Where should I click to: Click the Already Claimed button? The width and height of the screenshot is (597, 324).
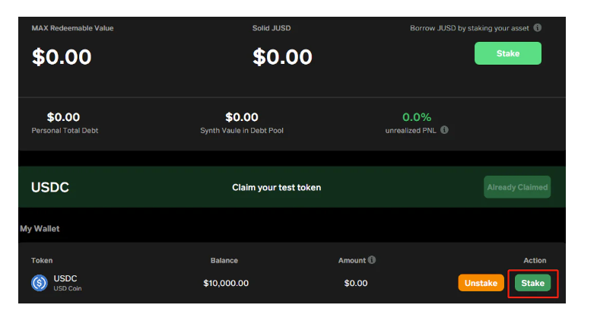[x=517, y=187]
